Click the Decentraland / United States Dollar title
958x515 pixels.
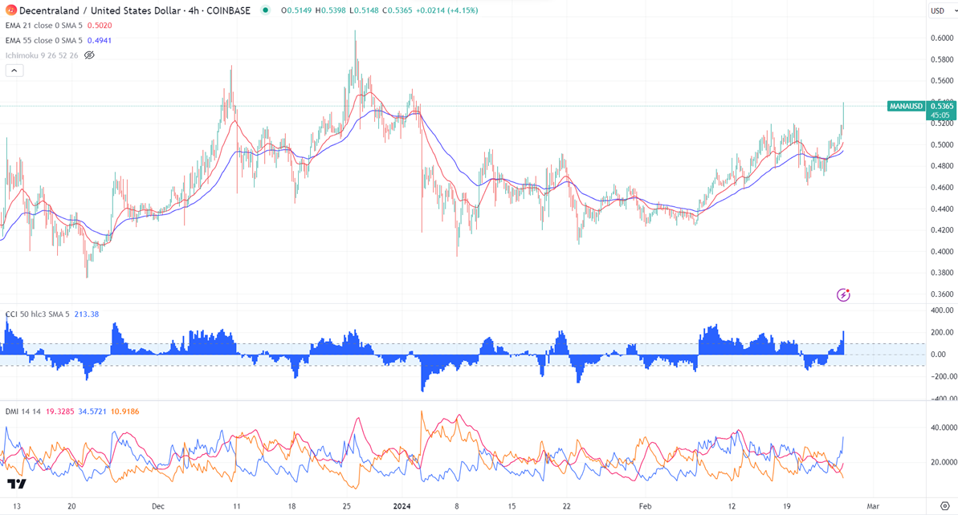pos(100,10)
